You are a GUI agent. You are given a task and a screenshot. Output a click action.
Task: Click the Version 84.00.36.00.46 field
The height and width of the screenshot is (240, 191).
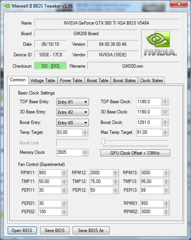[x=113, y=44]
